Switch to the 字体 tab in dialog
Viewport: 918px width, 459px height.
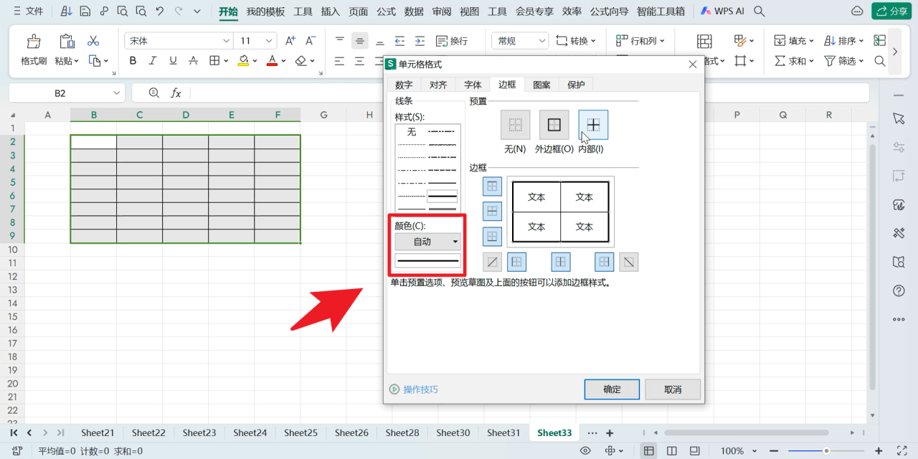click(473, 85)
